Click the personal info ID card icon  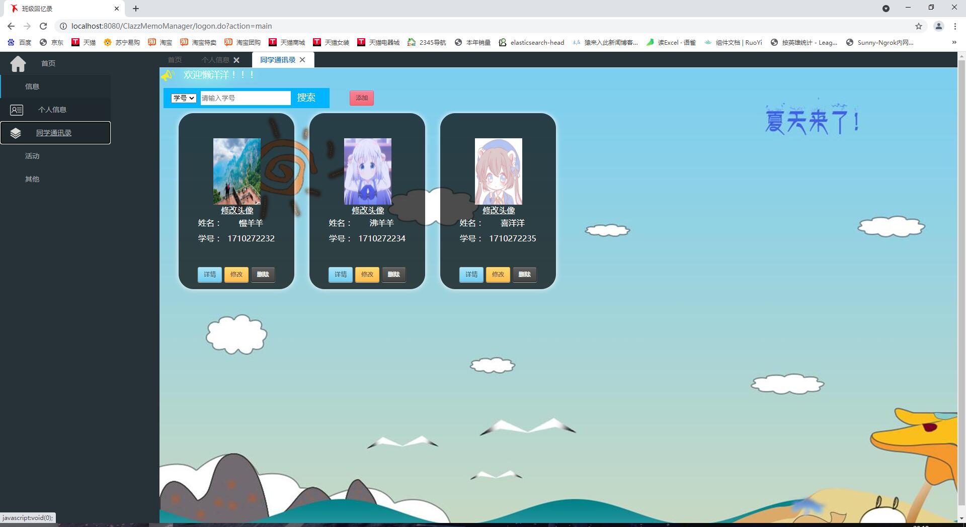(x=17, y=110)
